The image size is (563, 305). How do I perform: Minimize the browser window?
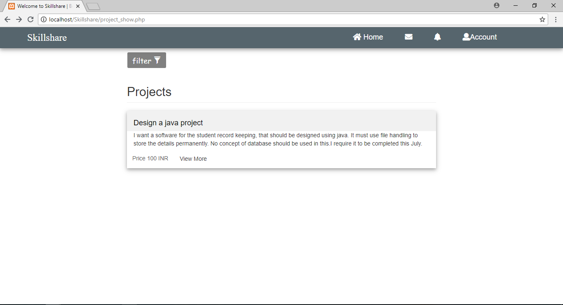click(516, 5)
